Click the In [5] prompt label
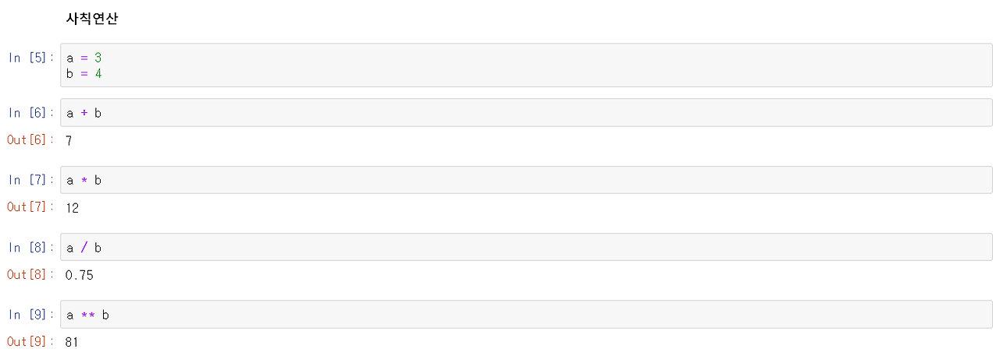Image resolution: width=999 pixels, height=356 pixels. point(31,58)
